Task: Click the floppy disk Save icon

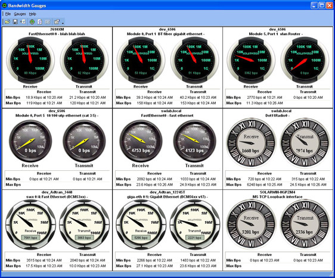Action: pos(15,21)
